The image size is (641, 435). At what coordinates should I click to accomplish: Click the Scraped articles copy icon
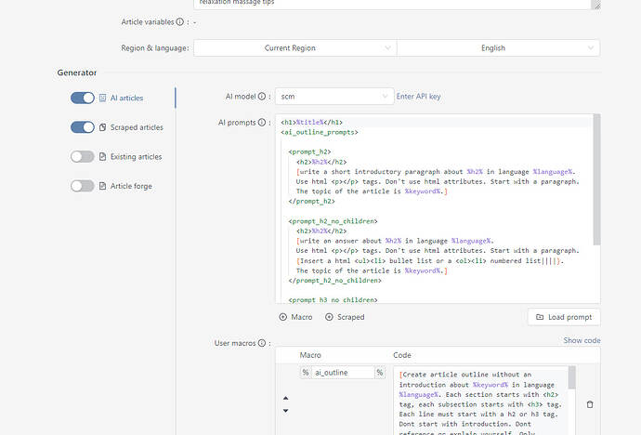point(102,127)
